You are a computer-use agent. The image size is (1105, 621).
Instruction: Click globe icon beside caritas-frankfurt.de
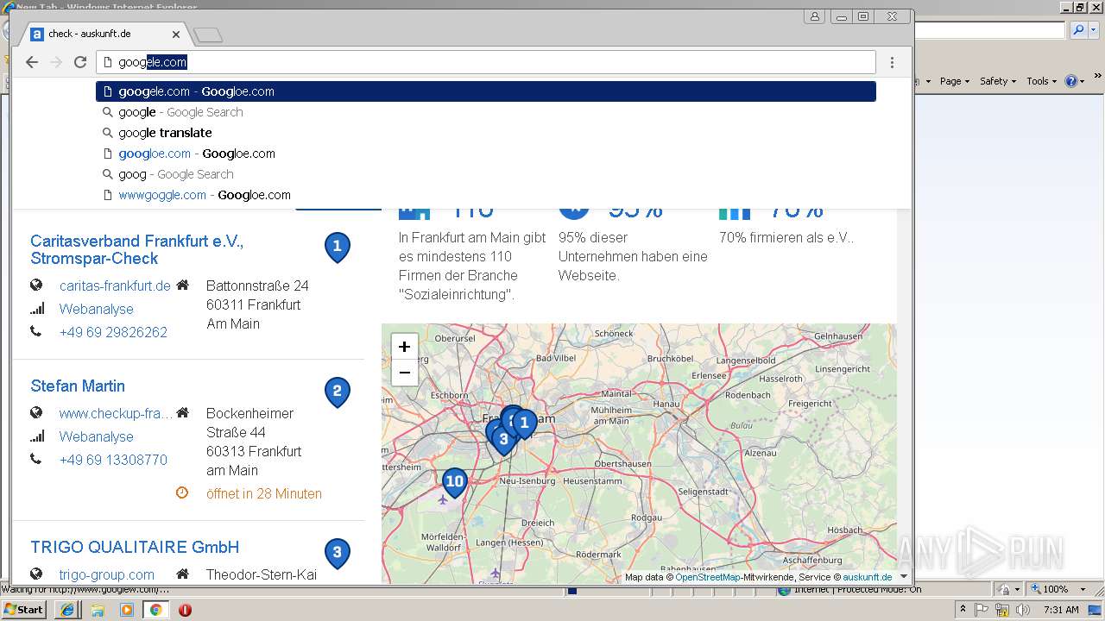click(x=36, y=285)
